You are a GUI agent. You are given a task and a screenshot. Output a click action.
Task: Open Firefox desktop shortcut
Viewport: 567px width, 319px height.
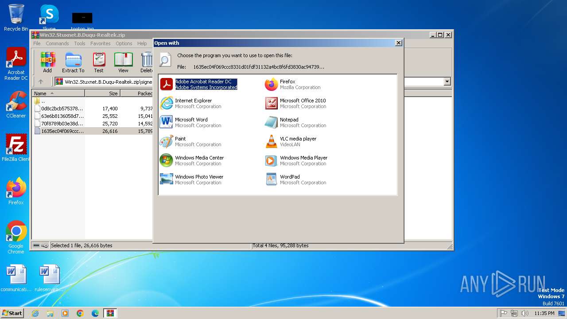(16, 191)
